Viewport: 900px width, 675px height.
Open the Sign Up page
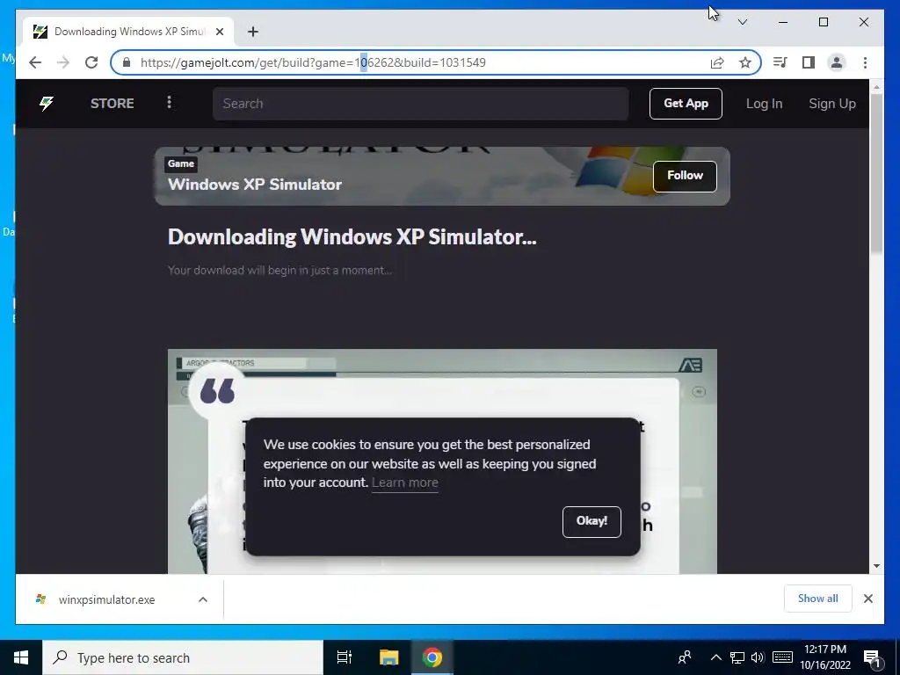(831, 104)
